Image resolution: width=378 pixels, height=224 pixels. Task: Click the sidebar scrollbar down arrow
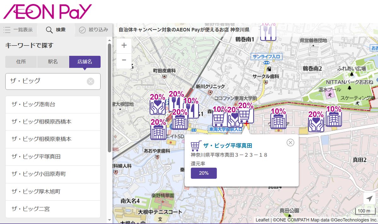109,220
